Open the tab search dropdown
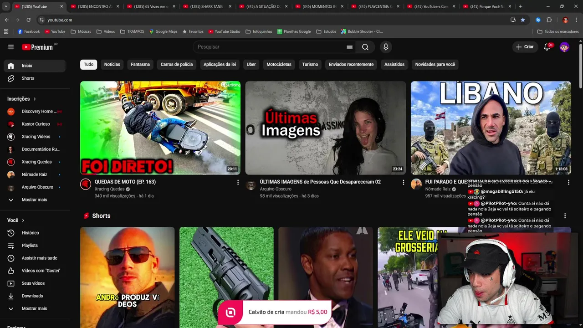This screenshot has width=583, height=328. 6,6
